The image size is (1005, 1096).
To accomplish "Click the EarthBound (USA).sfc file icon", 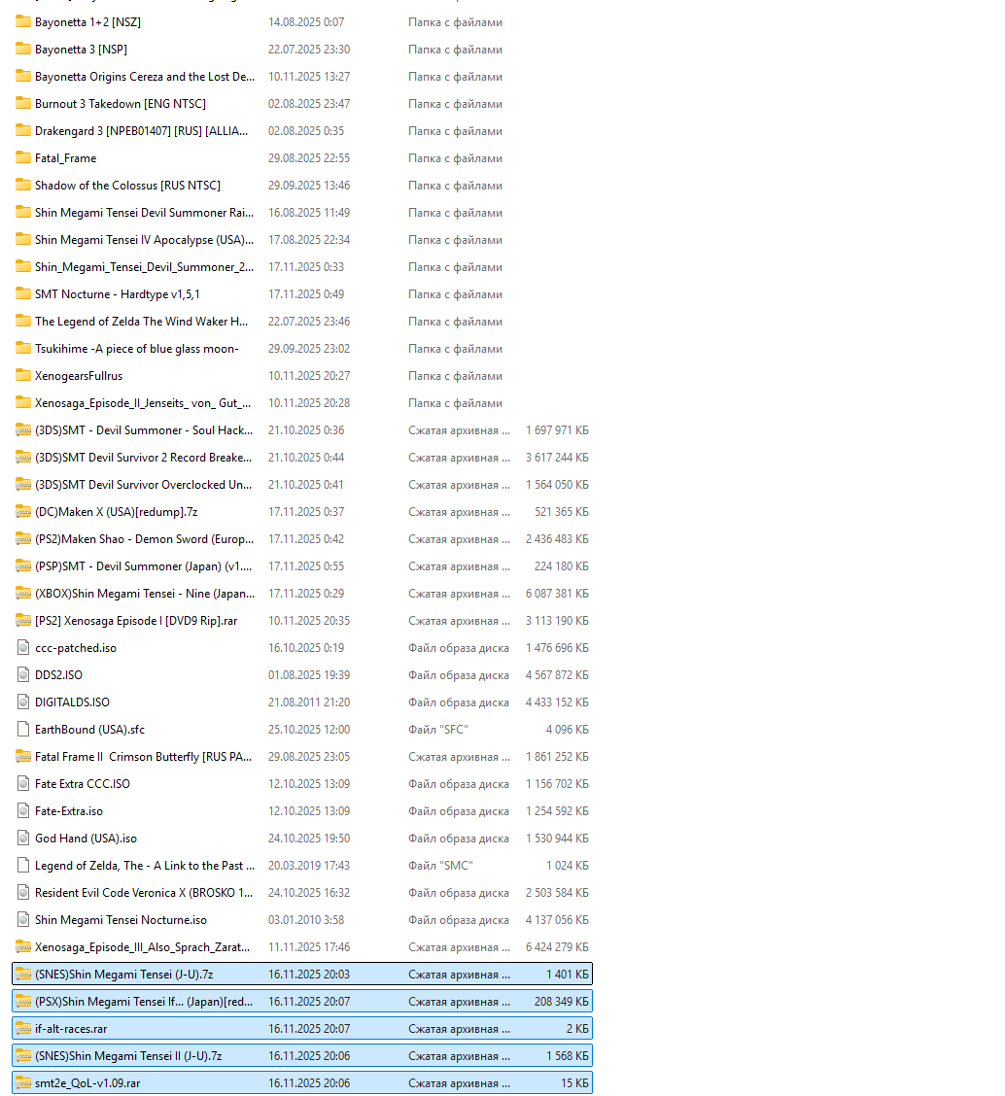I will tap(23, 730).
